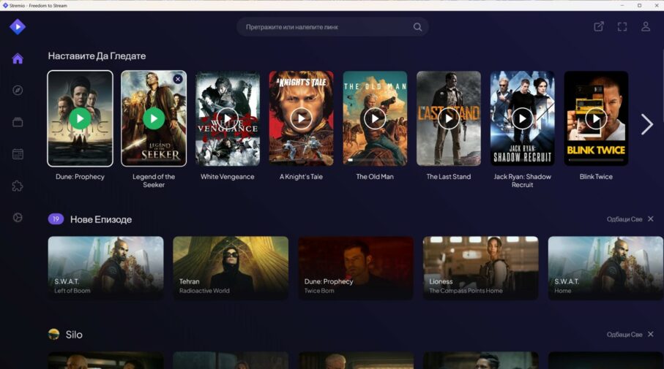Screen dimensions: 664x369
Task: Click The Old Man title text
Action: [375, 177]
